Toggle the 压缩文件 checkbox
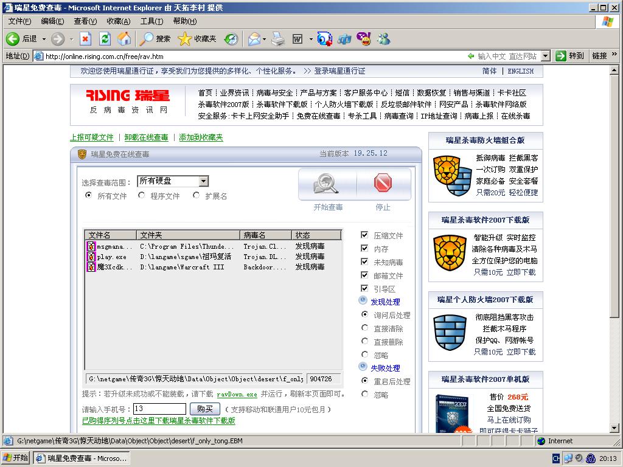This screenshot has width=623, height=467. (364, 235)
